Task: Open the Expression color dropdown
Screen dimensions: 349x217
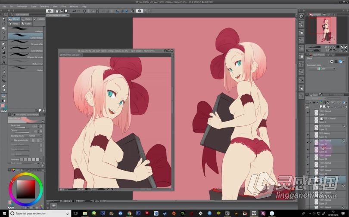Action: (x=321, y=69)
